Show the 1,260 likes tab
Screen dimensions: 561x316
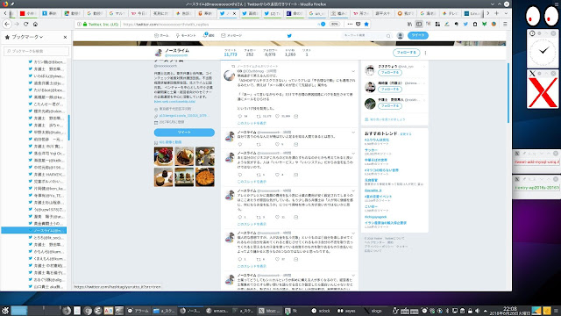[290, 53]
